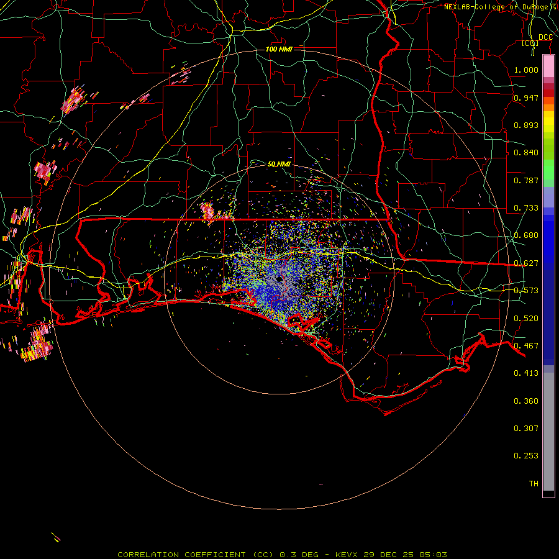Screen dimensions: 559x559
Task: Select the 0.413 legend value
Action: click(526, 373)
